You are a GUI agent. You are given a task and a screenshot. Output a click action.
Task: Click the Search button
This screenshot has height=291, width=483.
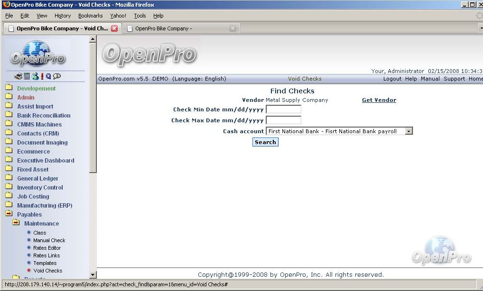pyautogui.click(x=265, y=142)
